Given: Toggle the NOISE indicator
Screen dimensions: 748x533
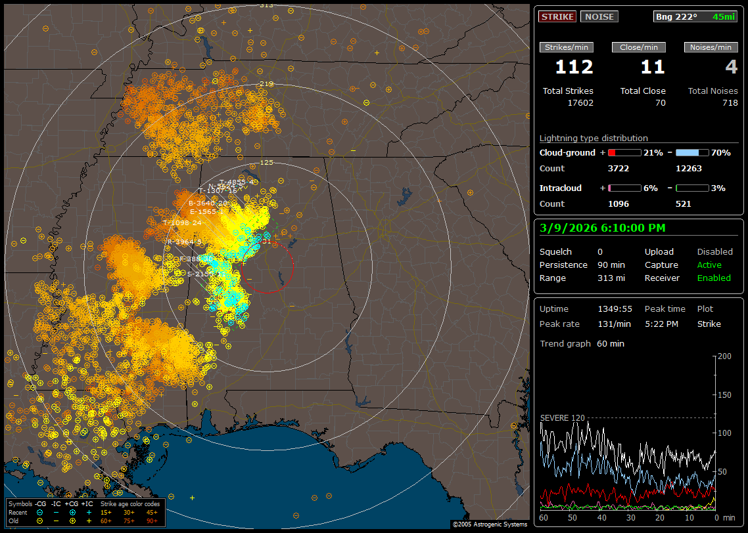Looking at the screenshot, I should tap(599, 16).
